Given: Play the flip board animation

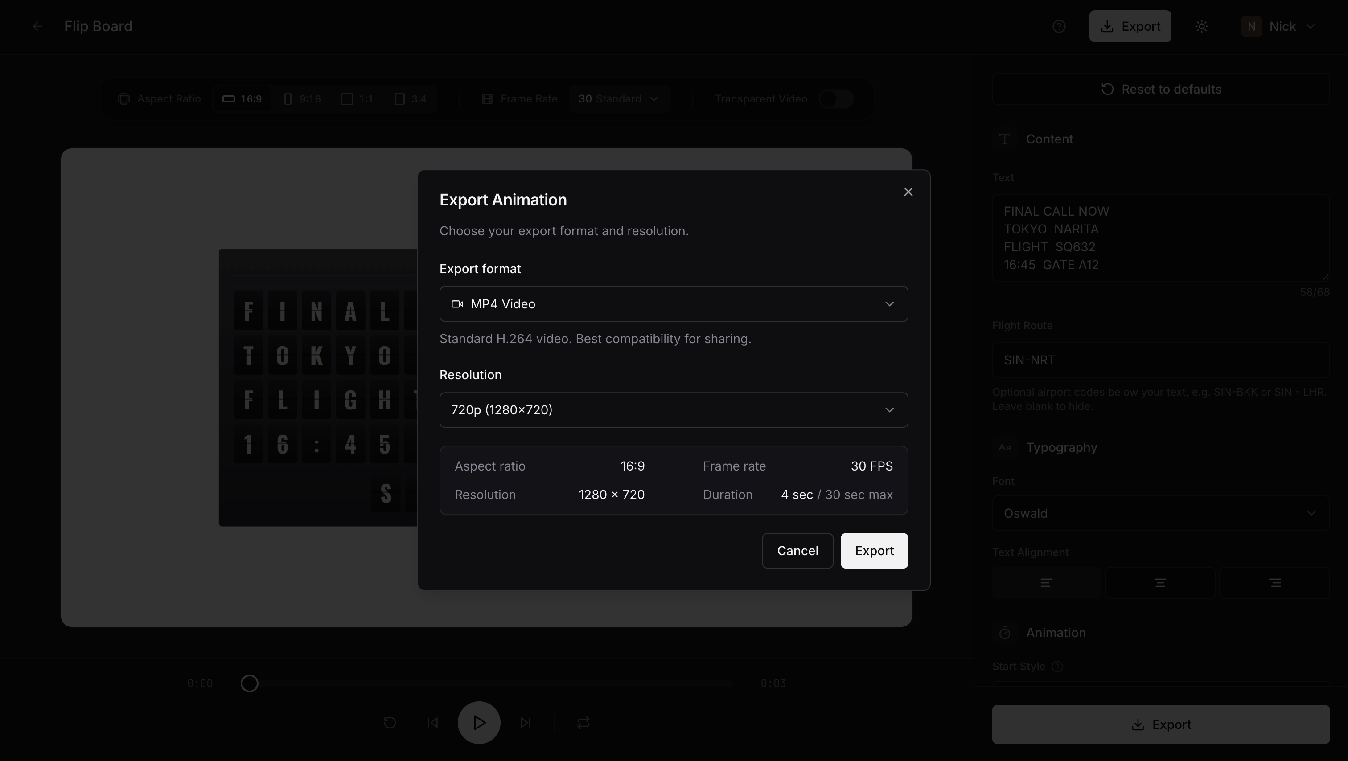Looking at the screenshot, I should 479,722.
